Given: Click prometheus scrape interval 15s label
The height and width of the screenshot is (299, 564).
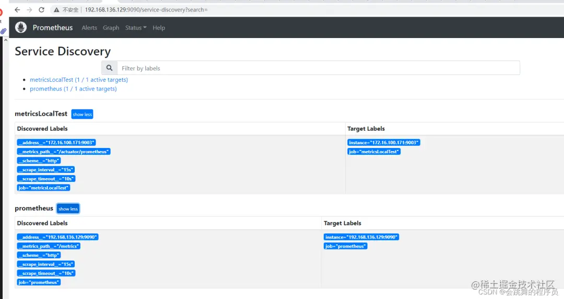Looking at the screenshot, I should tap(45, 264).
